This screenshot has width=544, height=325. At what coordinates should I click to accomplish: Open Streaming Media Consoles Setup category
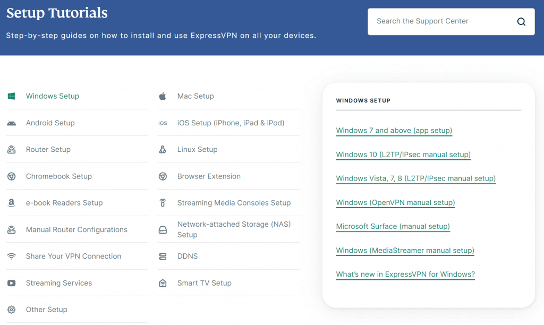click(228, 203)
